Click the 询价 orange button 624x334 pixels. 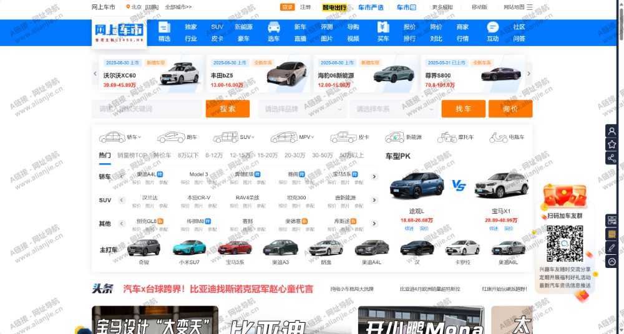click(510, 109)
